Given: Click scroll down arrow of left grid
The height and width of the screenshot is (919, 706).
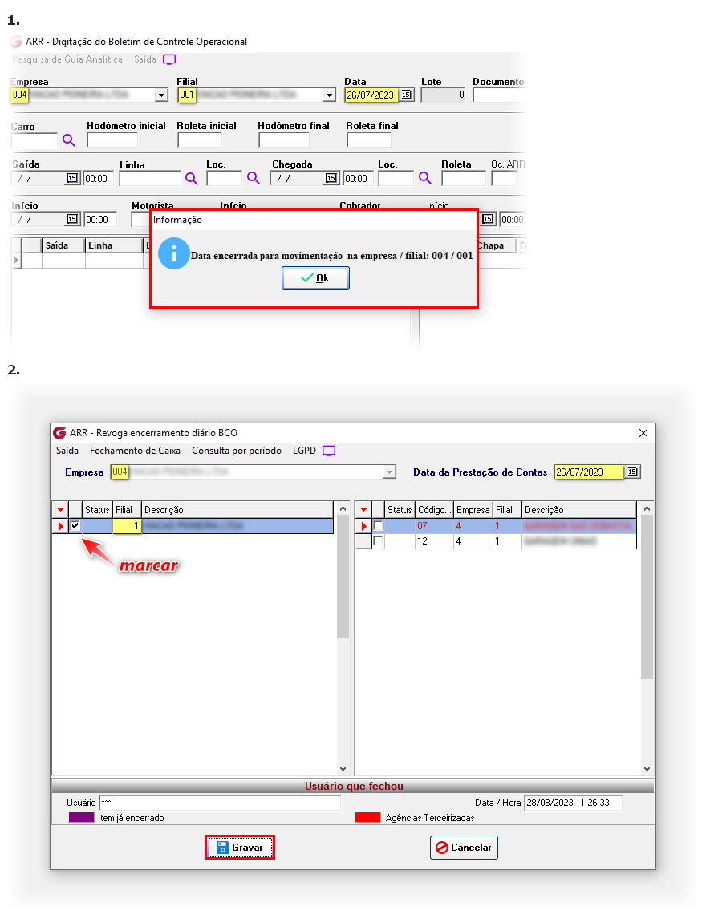Looking at the screenshot, I should click(343, 769).
